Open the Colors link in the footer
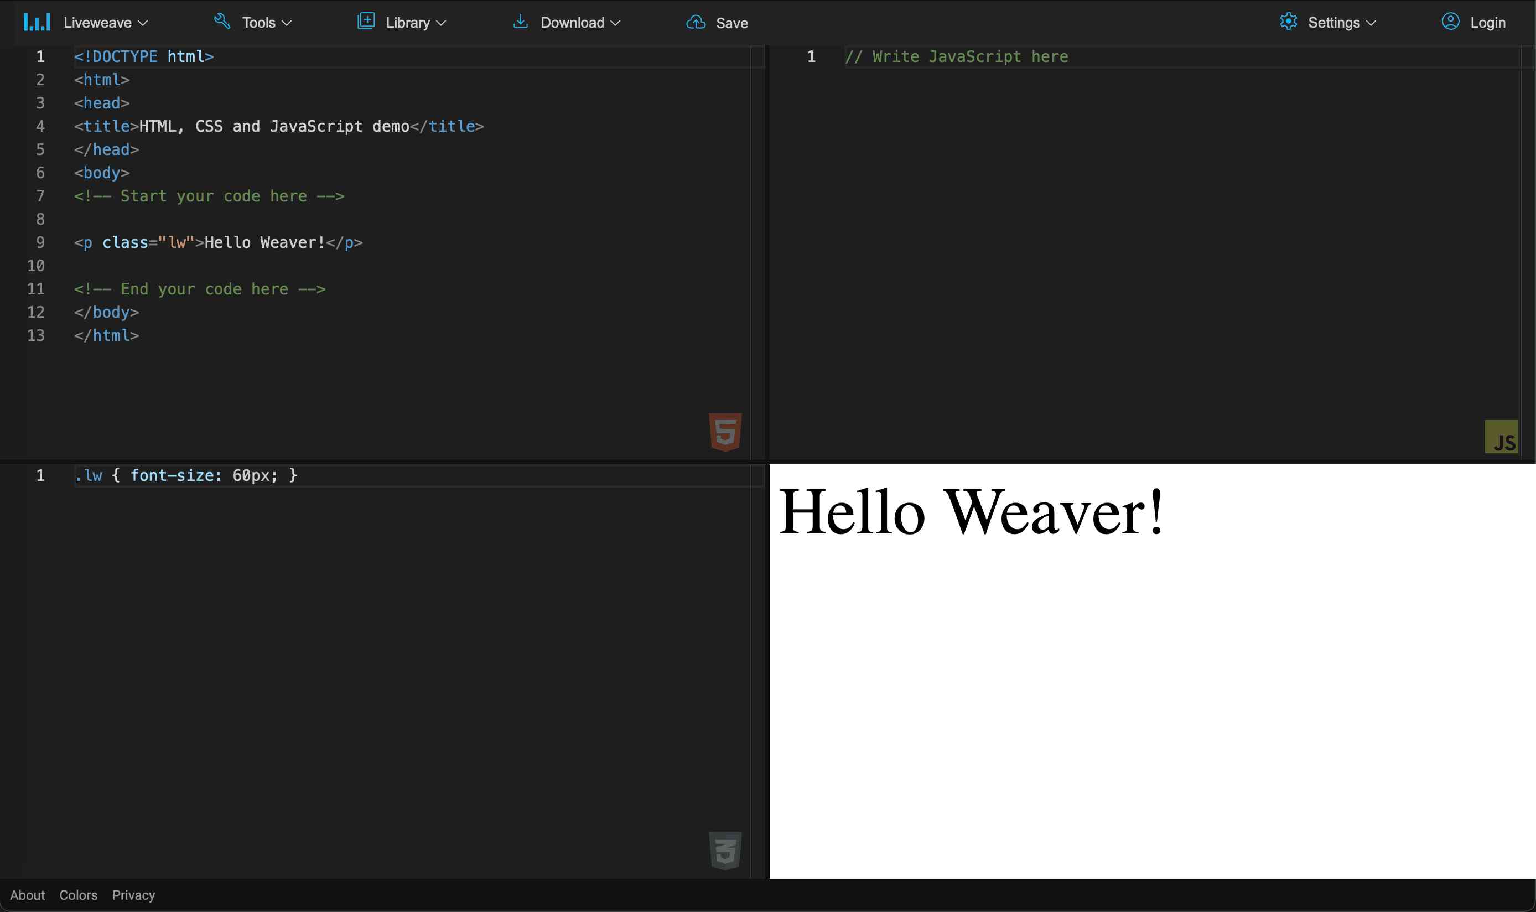 (x=78, y=895)
